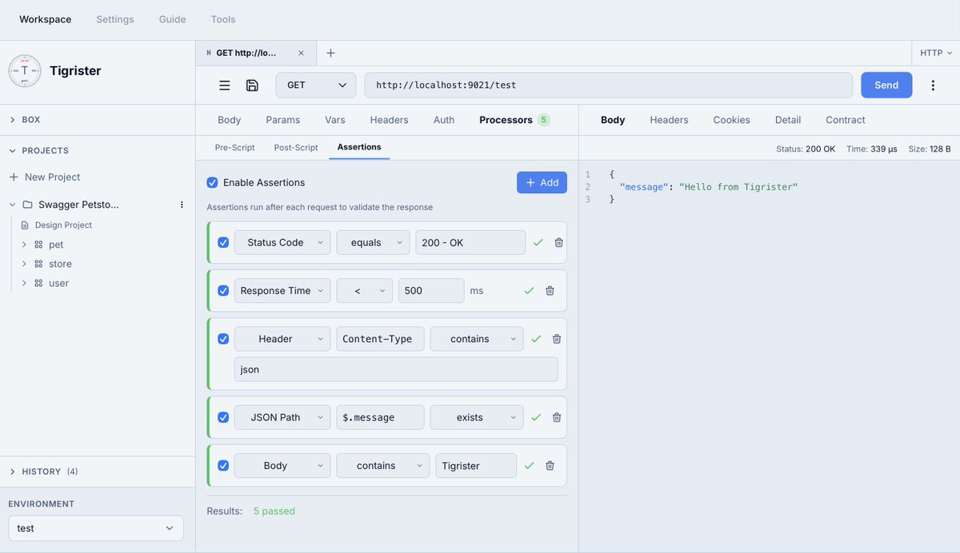Open the less-than operator dropdown
Image resolution: width=960 pixels, height=553 pixels.
tap(364, 291)
